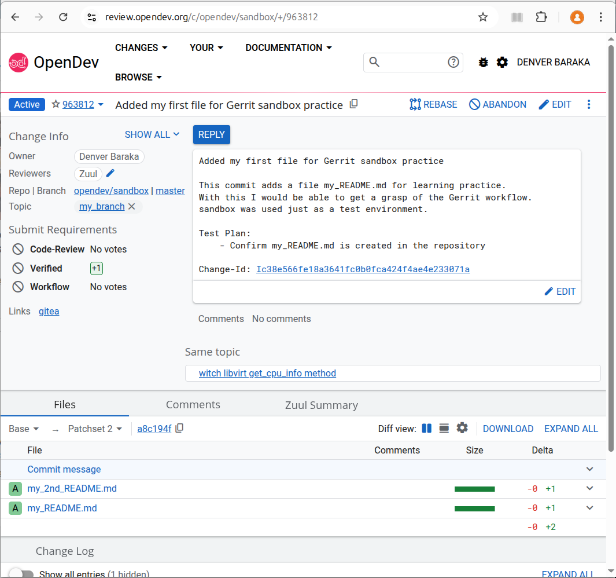Select side-by-side diff view icon
Viewport: 616px width, 578px height.
pos(427,429)
